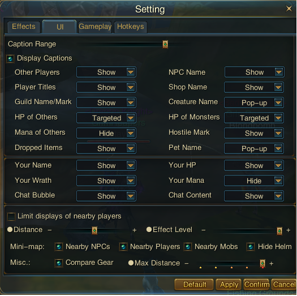Open the Hotkeys tab
Image resolution: width=297 pixels, height=296 pixels.
coord(131,27)
